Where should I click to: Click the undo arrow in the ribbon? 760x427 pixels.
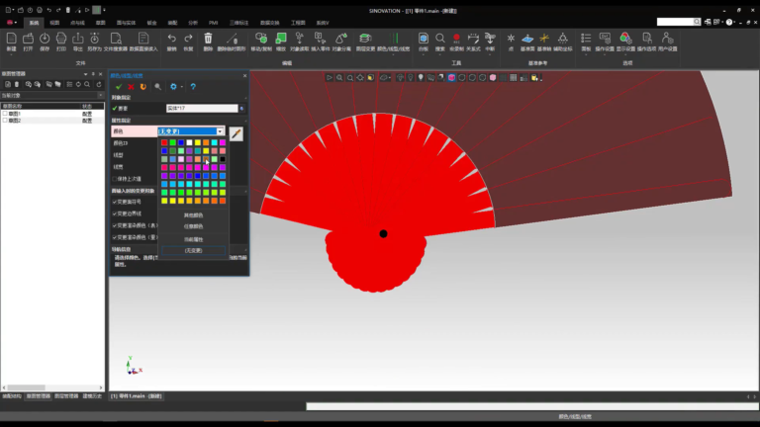(x=171, y=39)
